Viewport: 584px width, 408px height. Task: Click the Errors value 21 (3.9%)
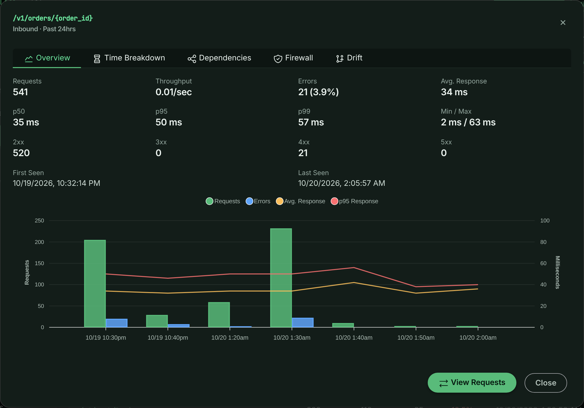[318, 92]
